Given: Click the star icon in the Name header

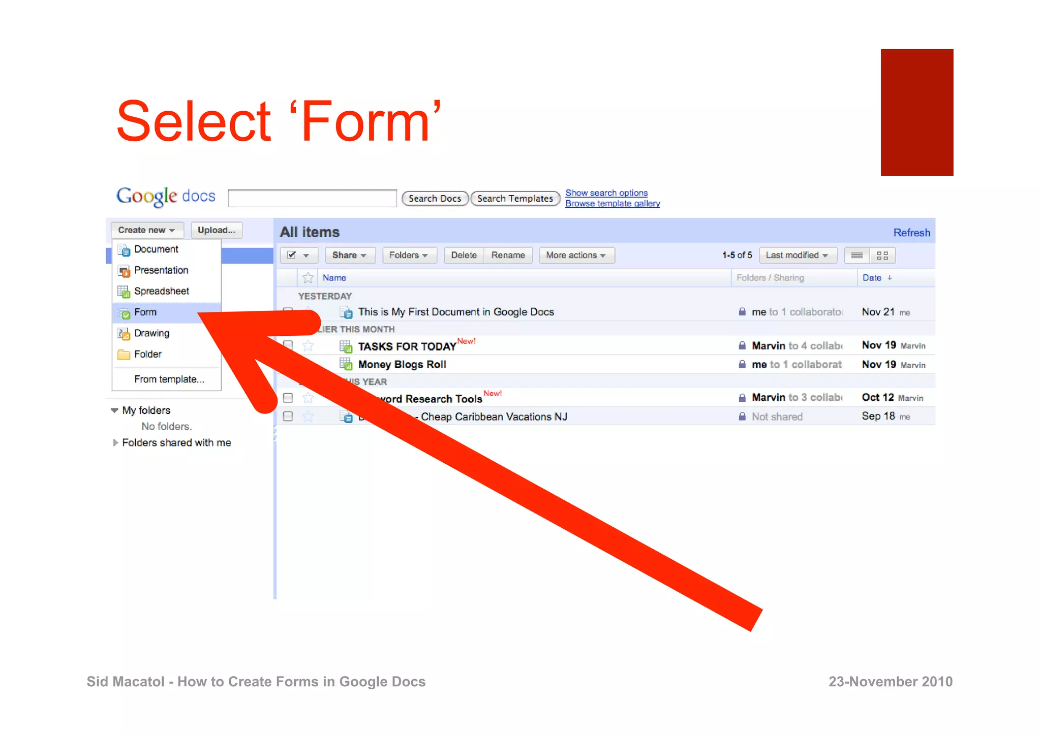Looking at the screenshot, I should 308,278.
